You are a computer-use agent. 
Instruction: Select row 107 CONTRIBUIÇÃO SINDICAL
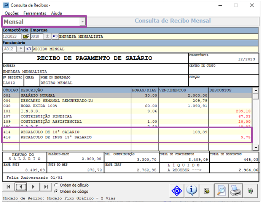click(x=127, y=116)
